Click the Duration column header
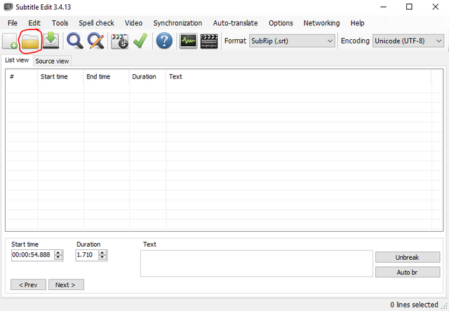The width and height of the screenshot is (449, 311). (147, 76)
